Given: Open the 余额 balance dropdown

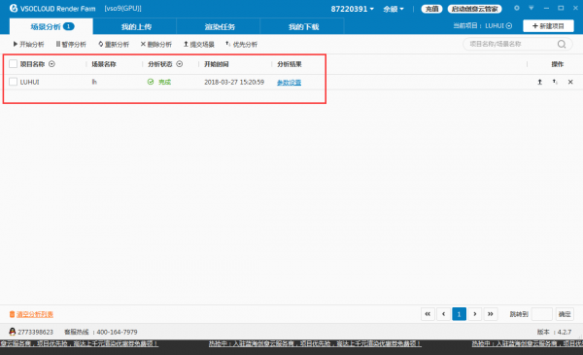Looking at the screenshot, I should click(394, 9).
